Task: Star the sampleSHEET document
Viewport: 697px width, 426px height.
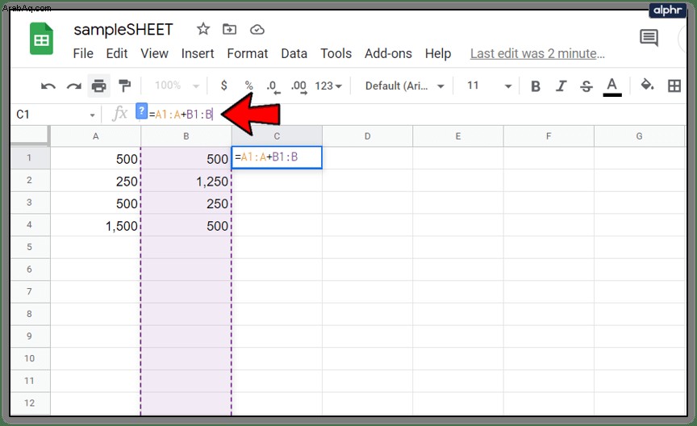Action: (x=203, y=29)
